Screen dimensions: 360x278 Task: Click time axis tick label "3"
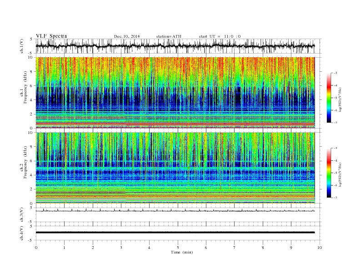pos(121,248)
